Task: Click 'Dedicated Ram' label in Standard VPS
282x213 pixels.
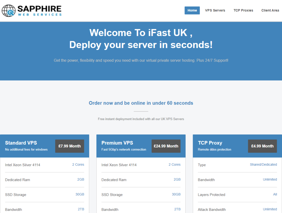Action: click(17, 180)
